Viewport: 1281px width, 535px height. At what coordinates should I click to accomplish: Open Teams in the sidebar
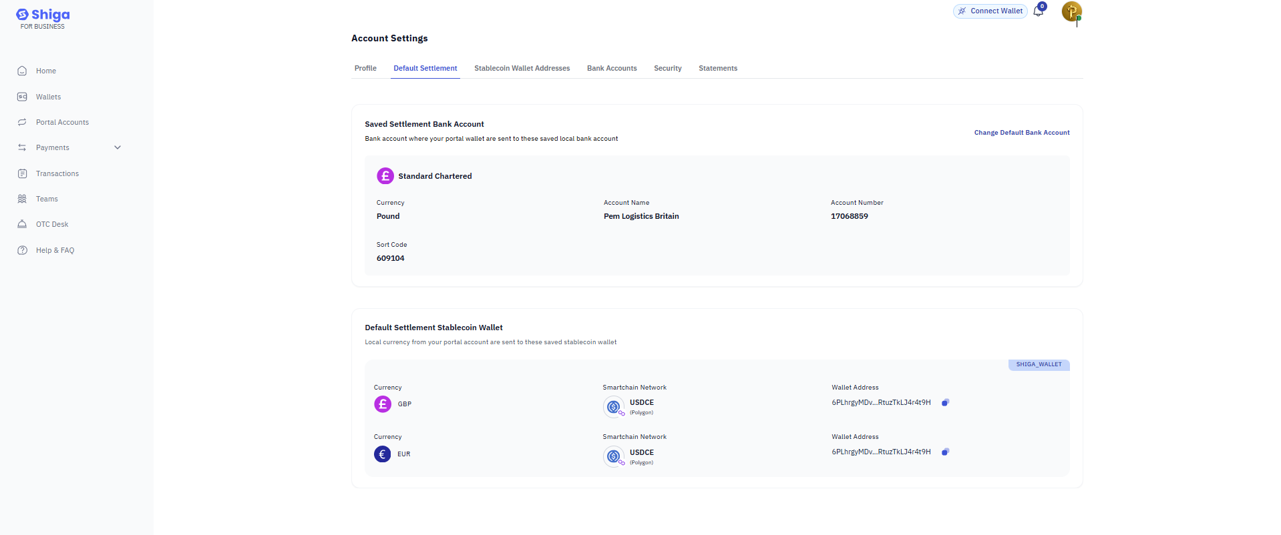pyautogui.click(x=47, y=199)
